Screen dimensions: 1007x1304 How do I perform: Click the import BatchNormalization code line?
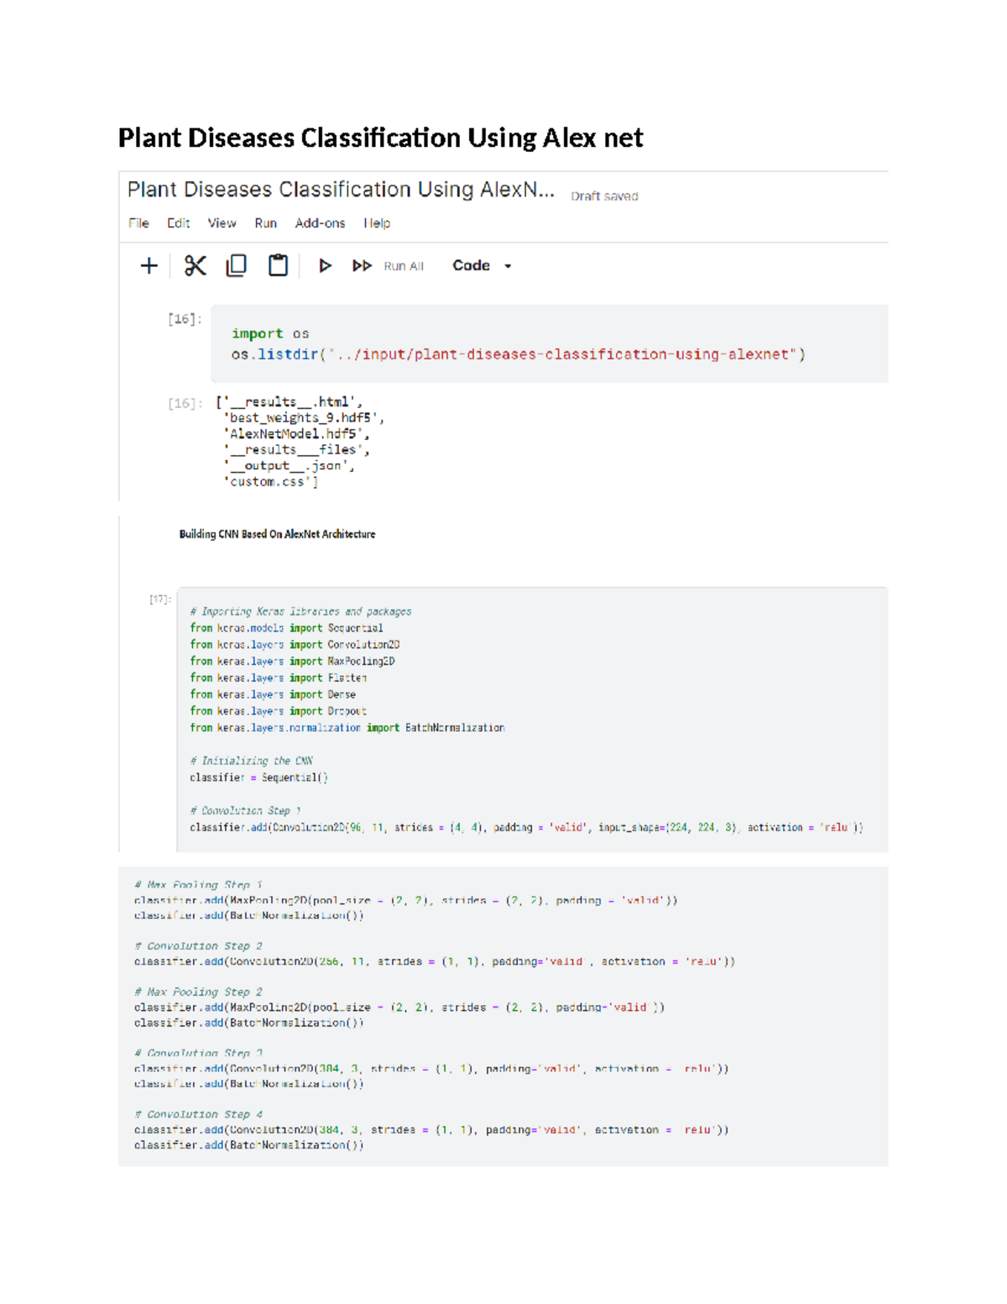(x=347, y=728)
